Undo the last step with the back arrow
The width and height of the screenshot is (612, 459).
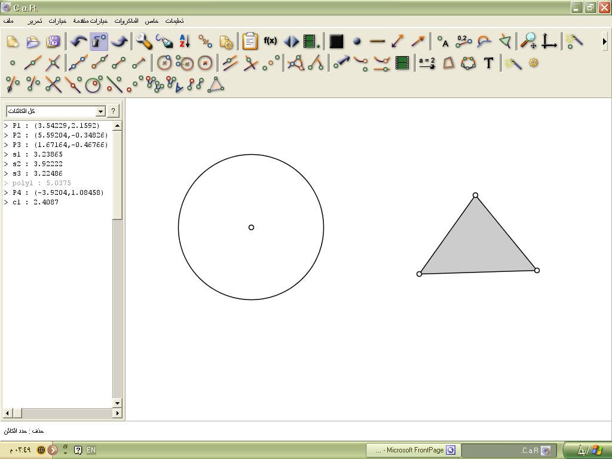78,41
